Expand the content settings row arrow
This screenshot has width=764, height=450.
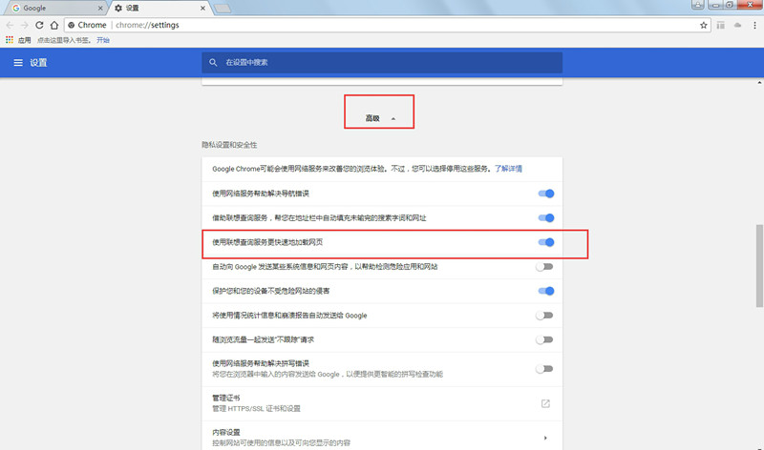pos(545,438)
